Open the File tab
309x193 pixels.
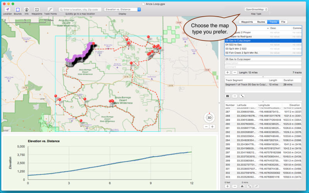284,22
